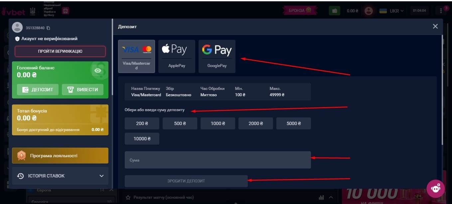Click the Ukraine national team emblem
This screenshot has width=452, height=204.
32,11
